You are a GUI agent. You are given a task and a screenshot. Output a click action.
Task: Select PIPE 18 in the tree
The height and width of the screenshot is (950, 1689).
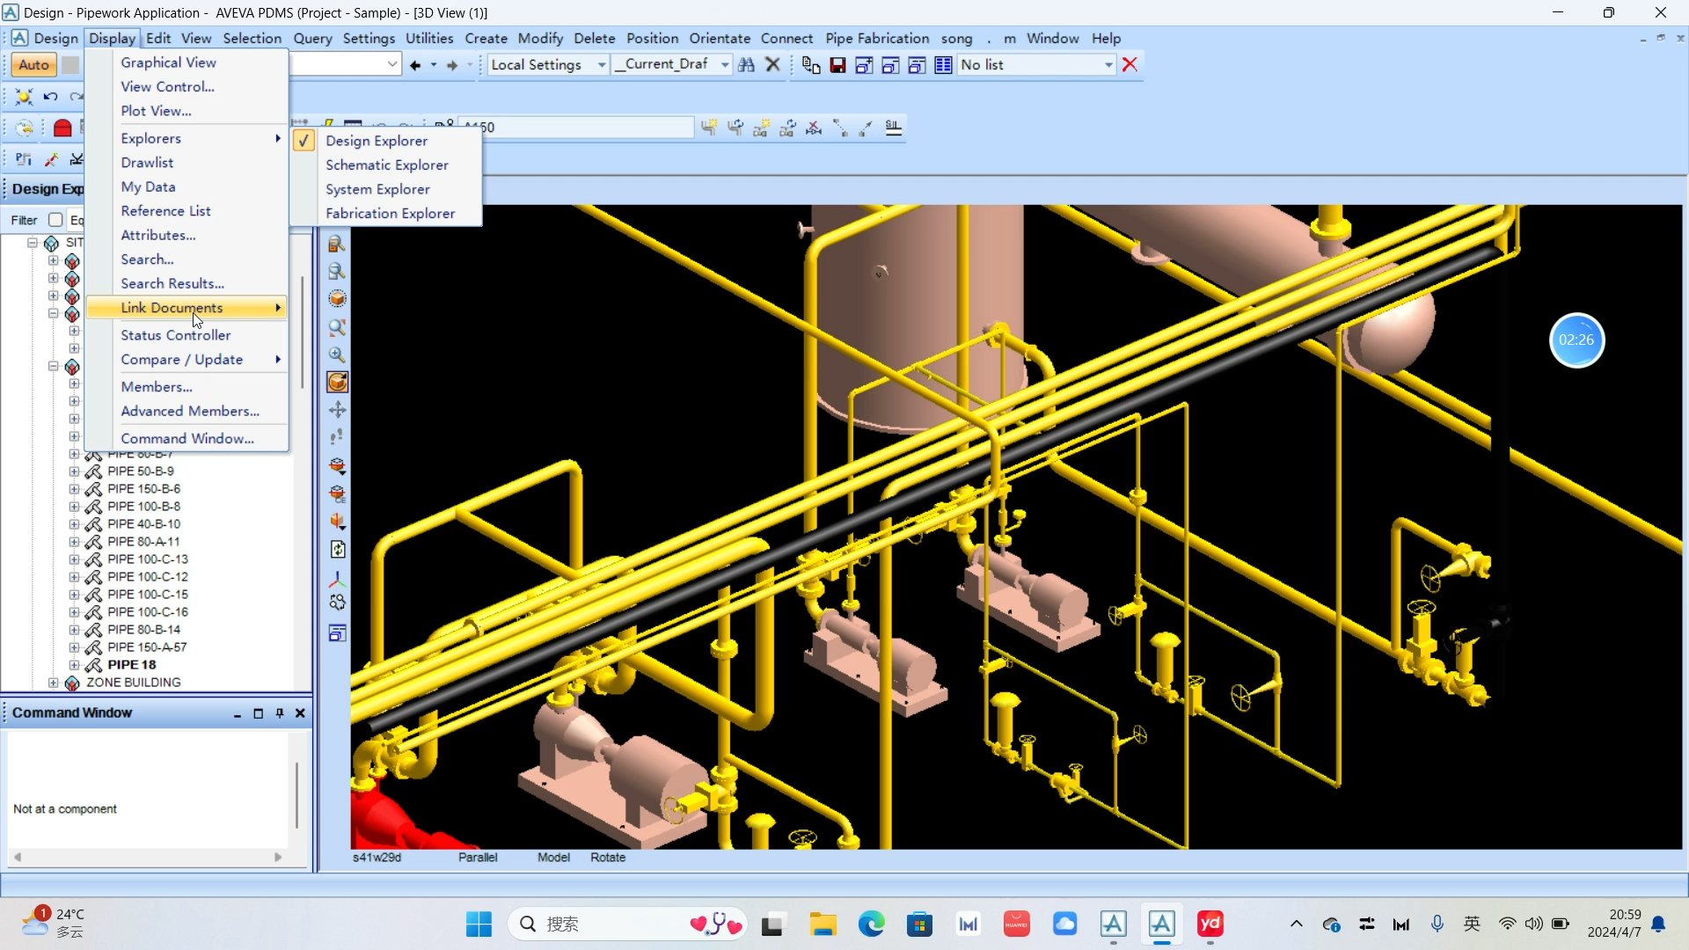tap(132, 665)
